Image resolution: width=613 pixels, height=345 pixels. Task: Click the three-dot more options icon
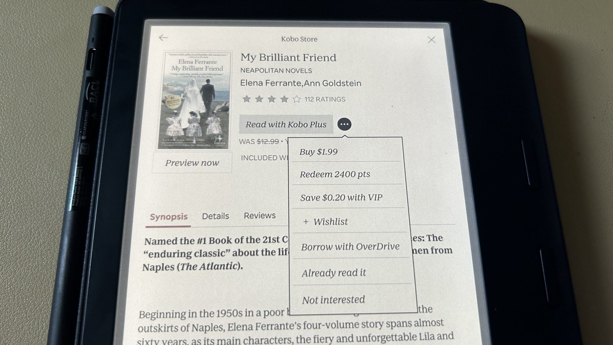[x=345, y=124]
